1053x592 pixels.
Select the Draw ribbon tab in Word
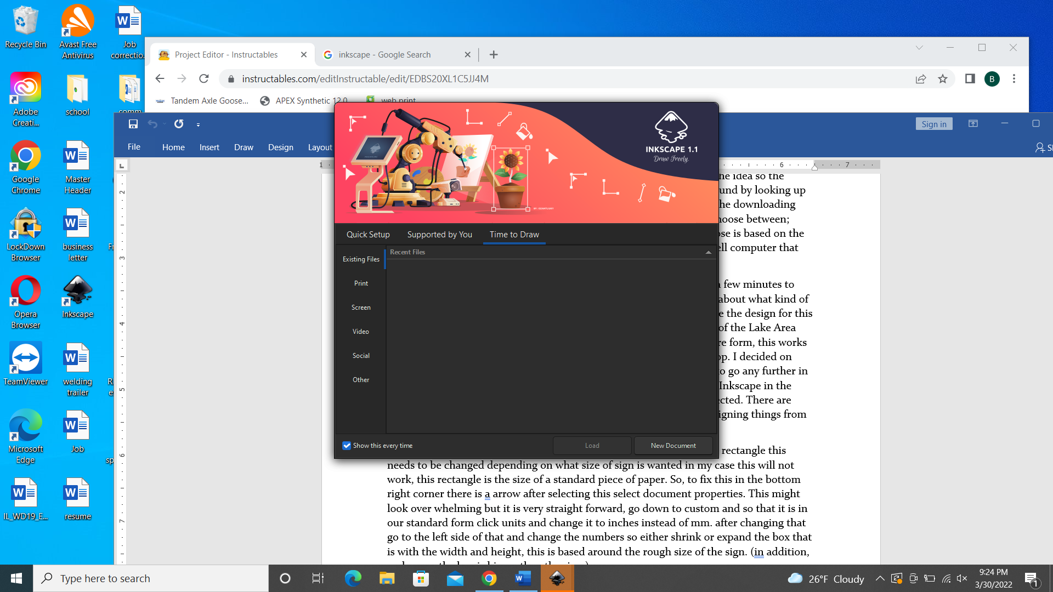(244, 147)
